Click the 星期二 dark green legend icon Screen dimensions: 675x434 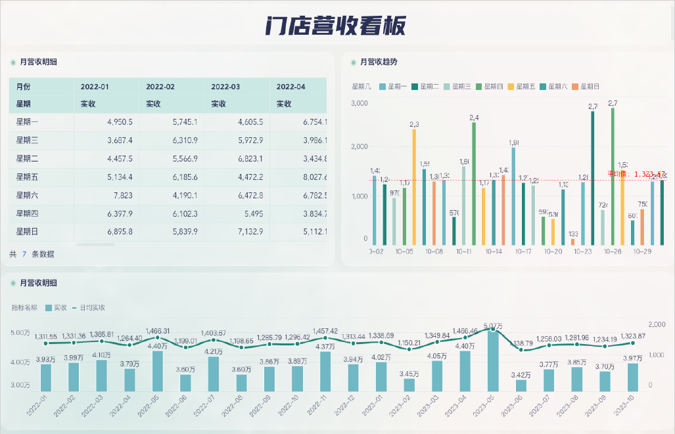coord(415,86)
